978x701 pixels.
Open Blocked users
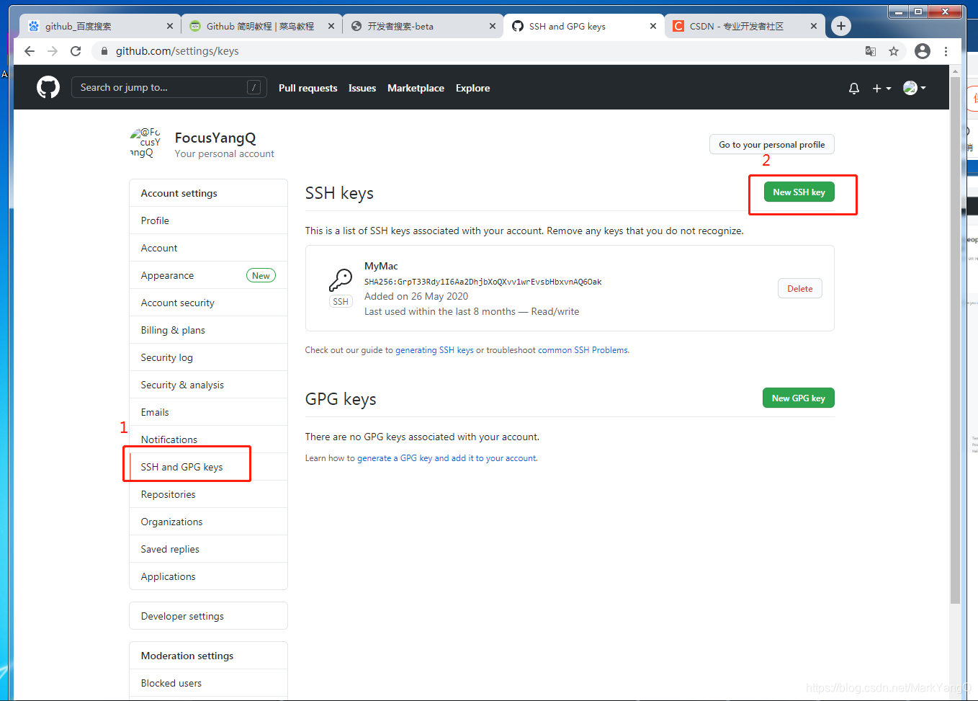tap(208, 683)
